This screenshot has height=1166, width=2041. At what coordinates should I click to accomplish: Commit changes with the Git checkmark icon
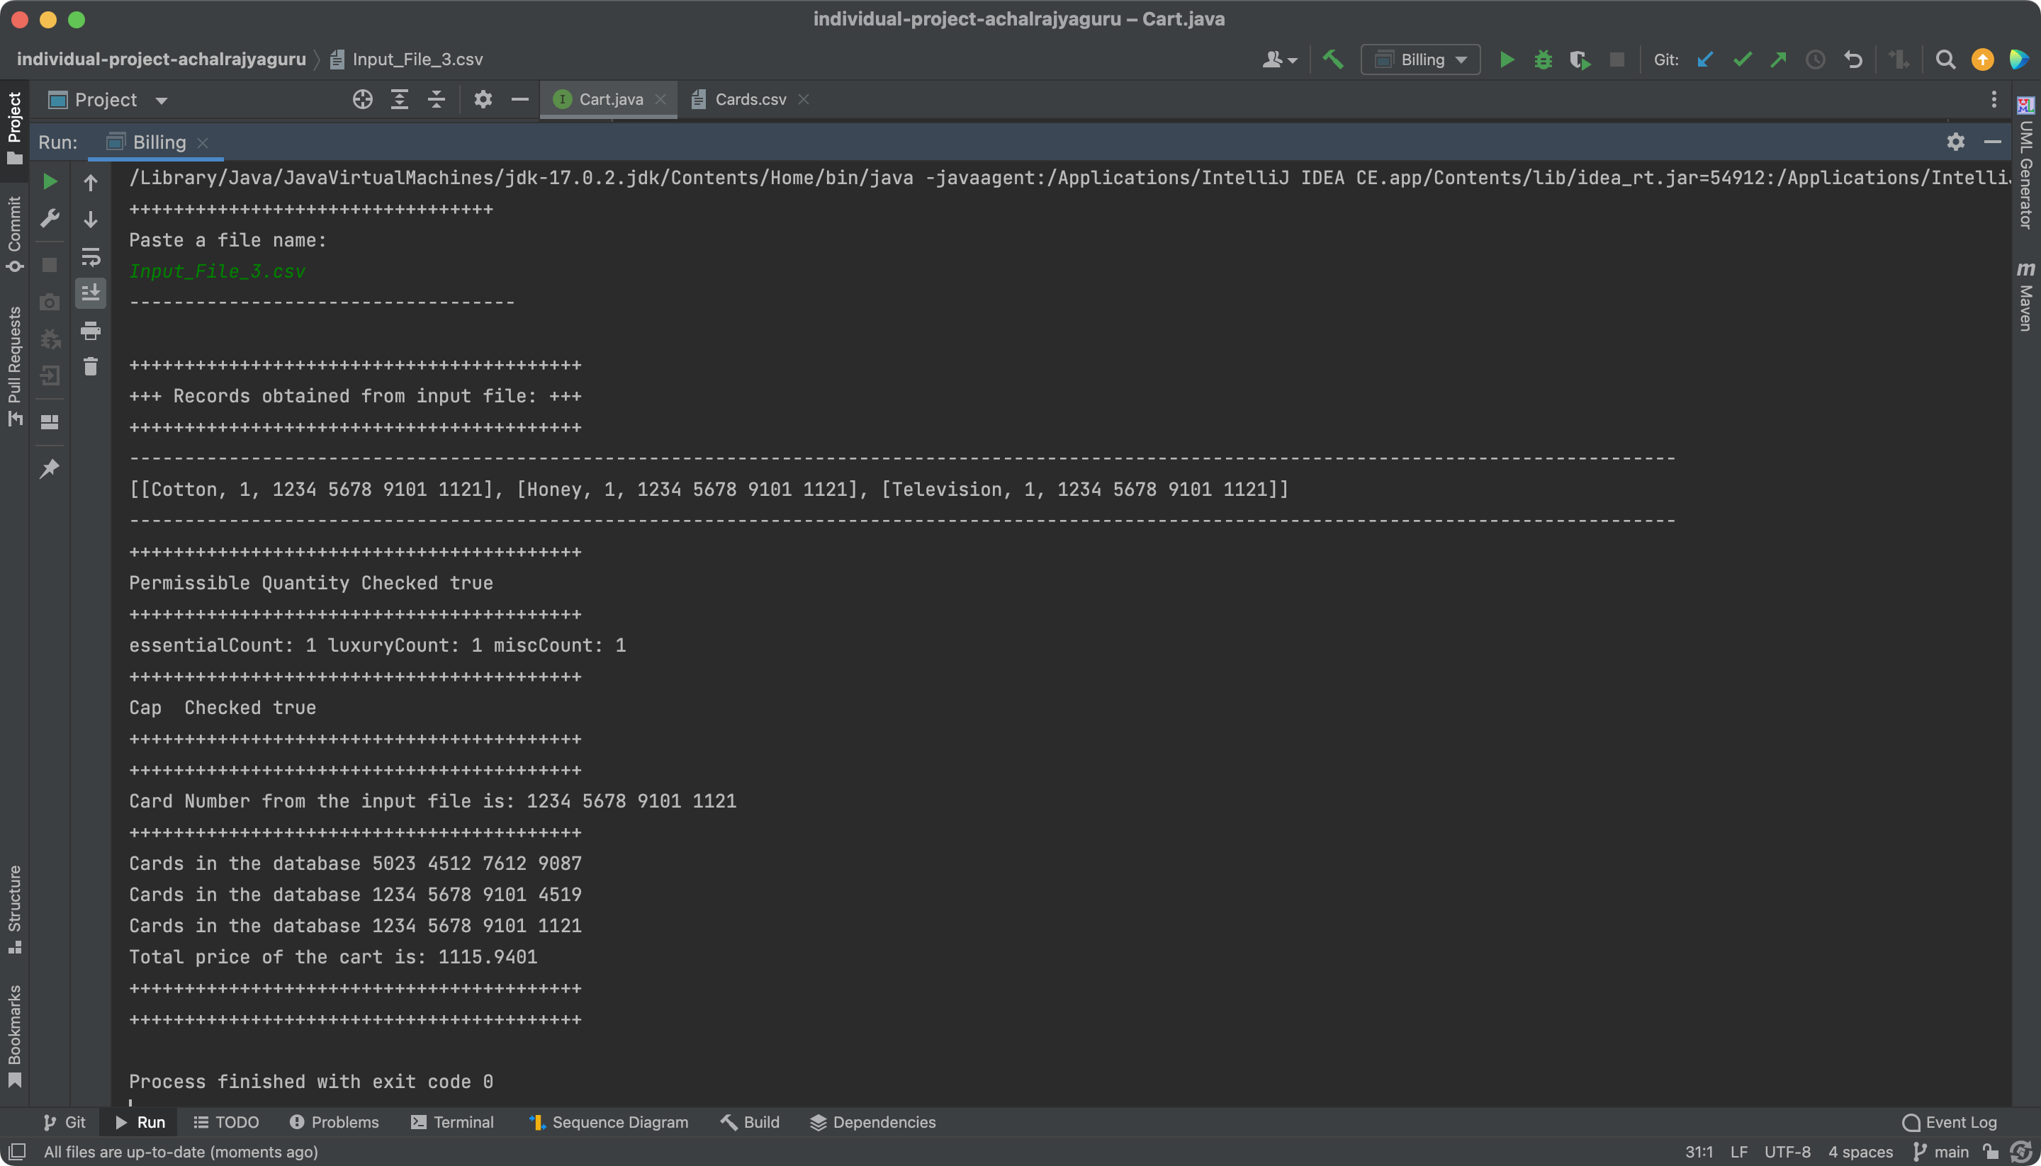tap(1742, 60)
